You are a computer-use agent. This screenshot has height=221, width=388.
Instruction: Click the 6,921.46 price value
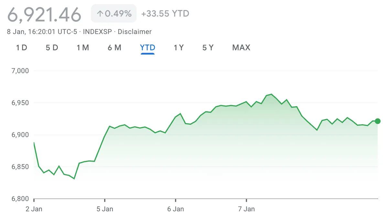(44, 14)
